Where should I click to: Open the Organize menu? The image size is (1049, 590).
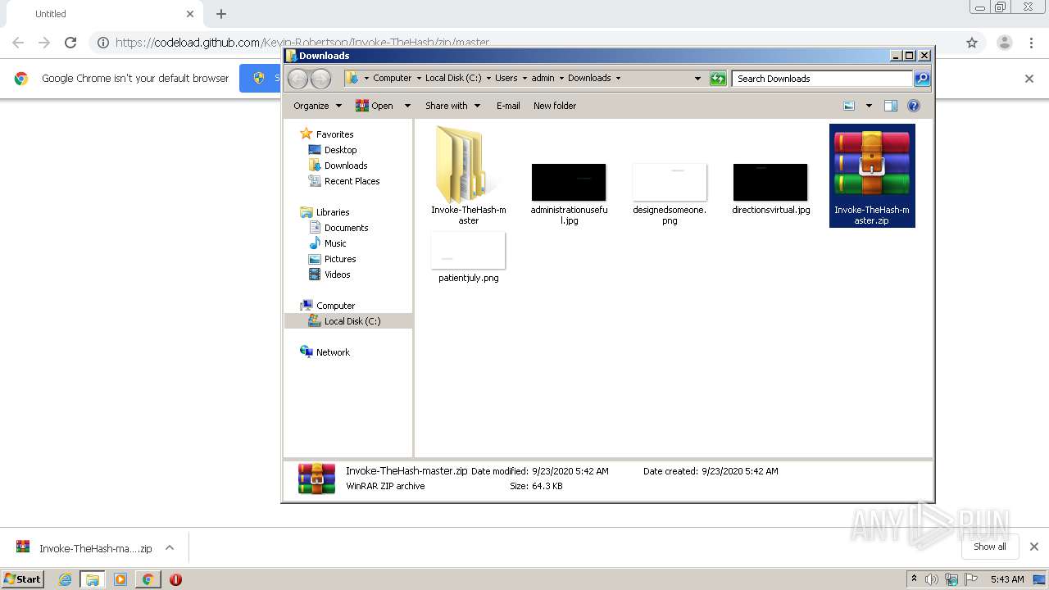(x=316, y=106)
